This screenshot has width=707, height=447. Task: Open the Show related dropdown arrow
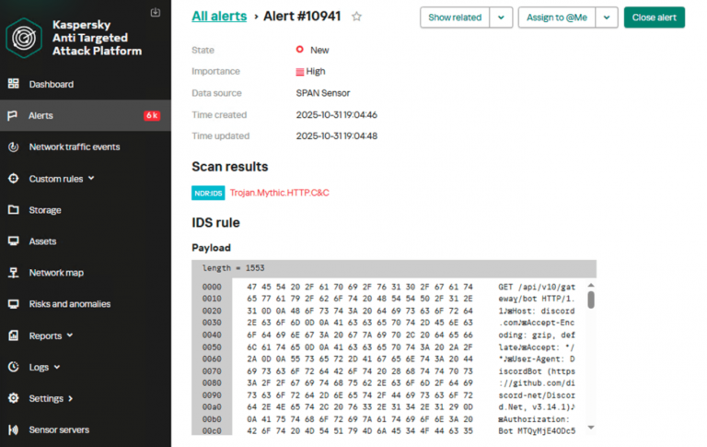click(501, 18)
